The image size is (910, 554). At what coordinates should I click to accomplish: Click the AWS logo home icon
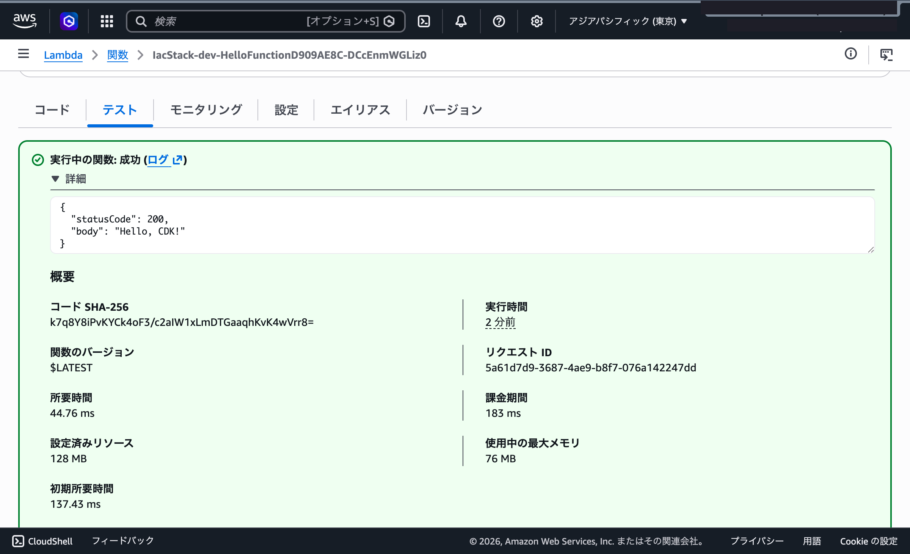(25, 21)
